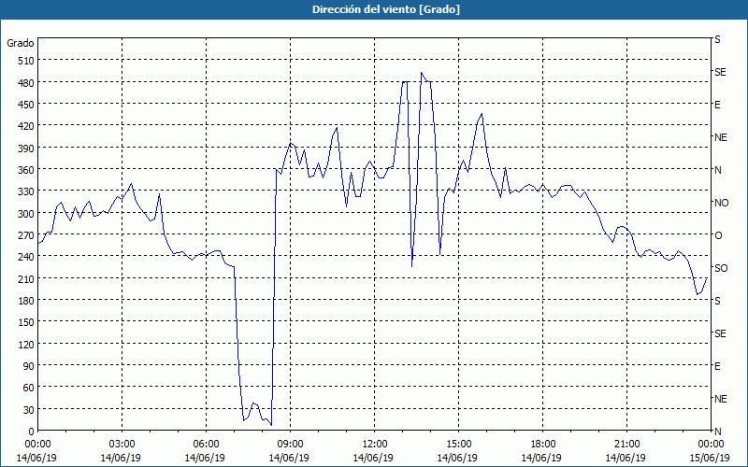
Task: Select the 120 y-axis tick label
Action: [26, 344]
